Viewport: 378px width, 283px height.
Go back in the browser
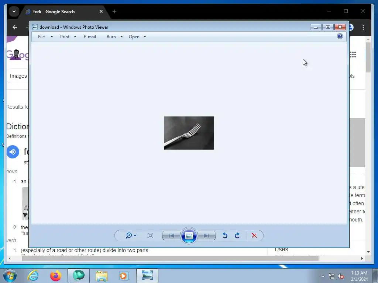coord(15,27)
